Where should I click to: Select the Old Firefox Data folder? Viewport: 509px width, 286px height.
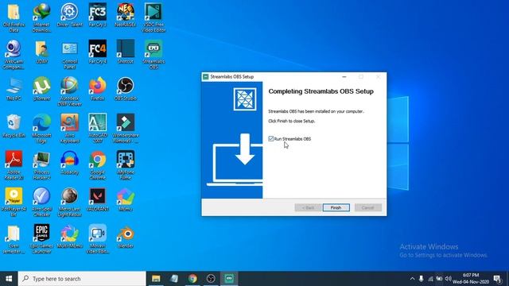tap(14, 17)
